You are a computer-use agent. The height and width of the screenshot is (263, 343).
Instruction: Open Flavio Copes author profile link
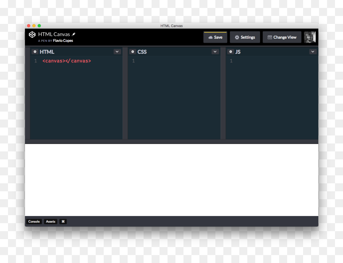coord(63,41)
